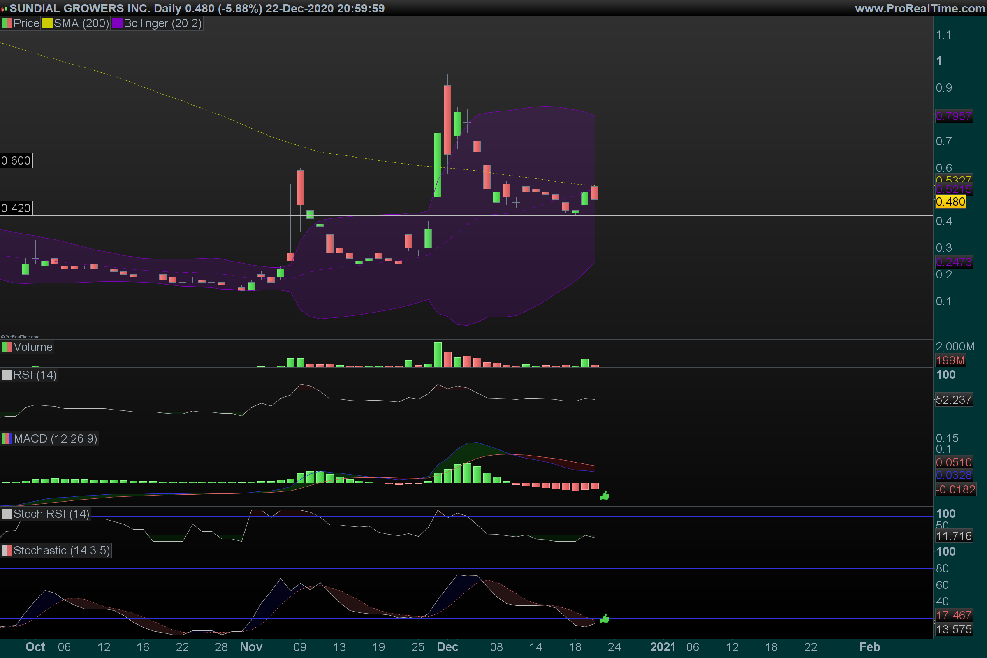
Task: Click the 52.237 RSI value tag
Action: [953, 400]
